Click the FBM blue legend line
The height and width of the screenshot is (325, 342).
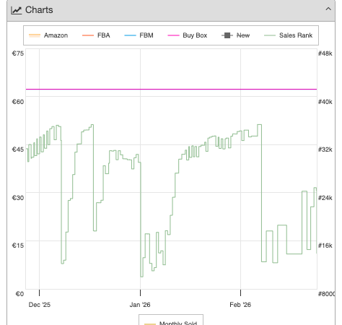(130, 35)
